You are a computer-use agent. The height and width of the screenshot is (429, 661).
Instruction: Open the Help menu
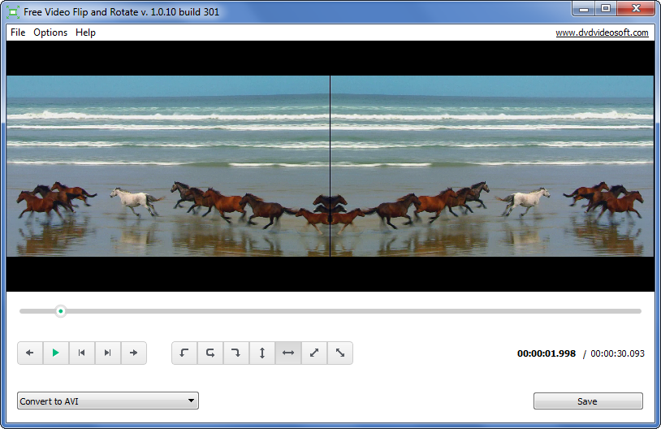85,32
